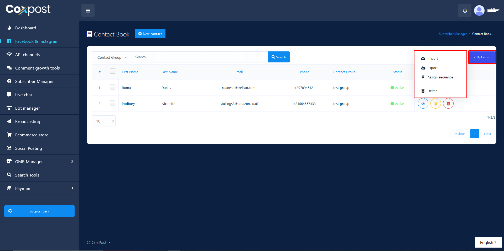This screenshot has width=504, height=251.
Task: Click the yellow edit icon for Podbury
Action: 435,104
